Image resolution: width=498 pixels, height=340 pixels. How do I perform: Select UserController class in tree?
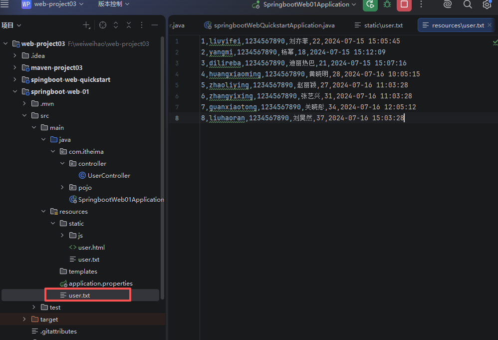109,175
